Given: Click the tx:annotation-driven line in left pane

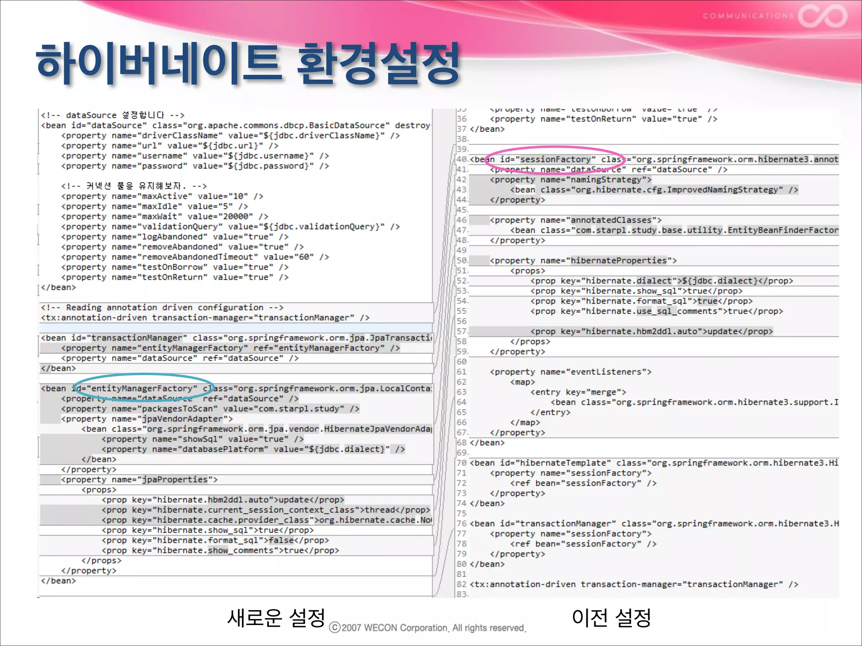Looking at the screenshot, I should (x=205, y=318).
